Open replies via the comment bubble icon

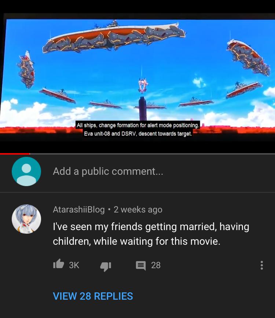click(x=141, y=265)
